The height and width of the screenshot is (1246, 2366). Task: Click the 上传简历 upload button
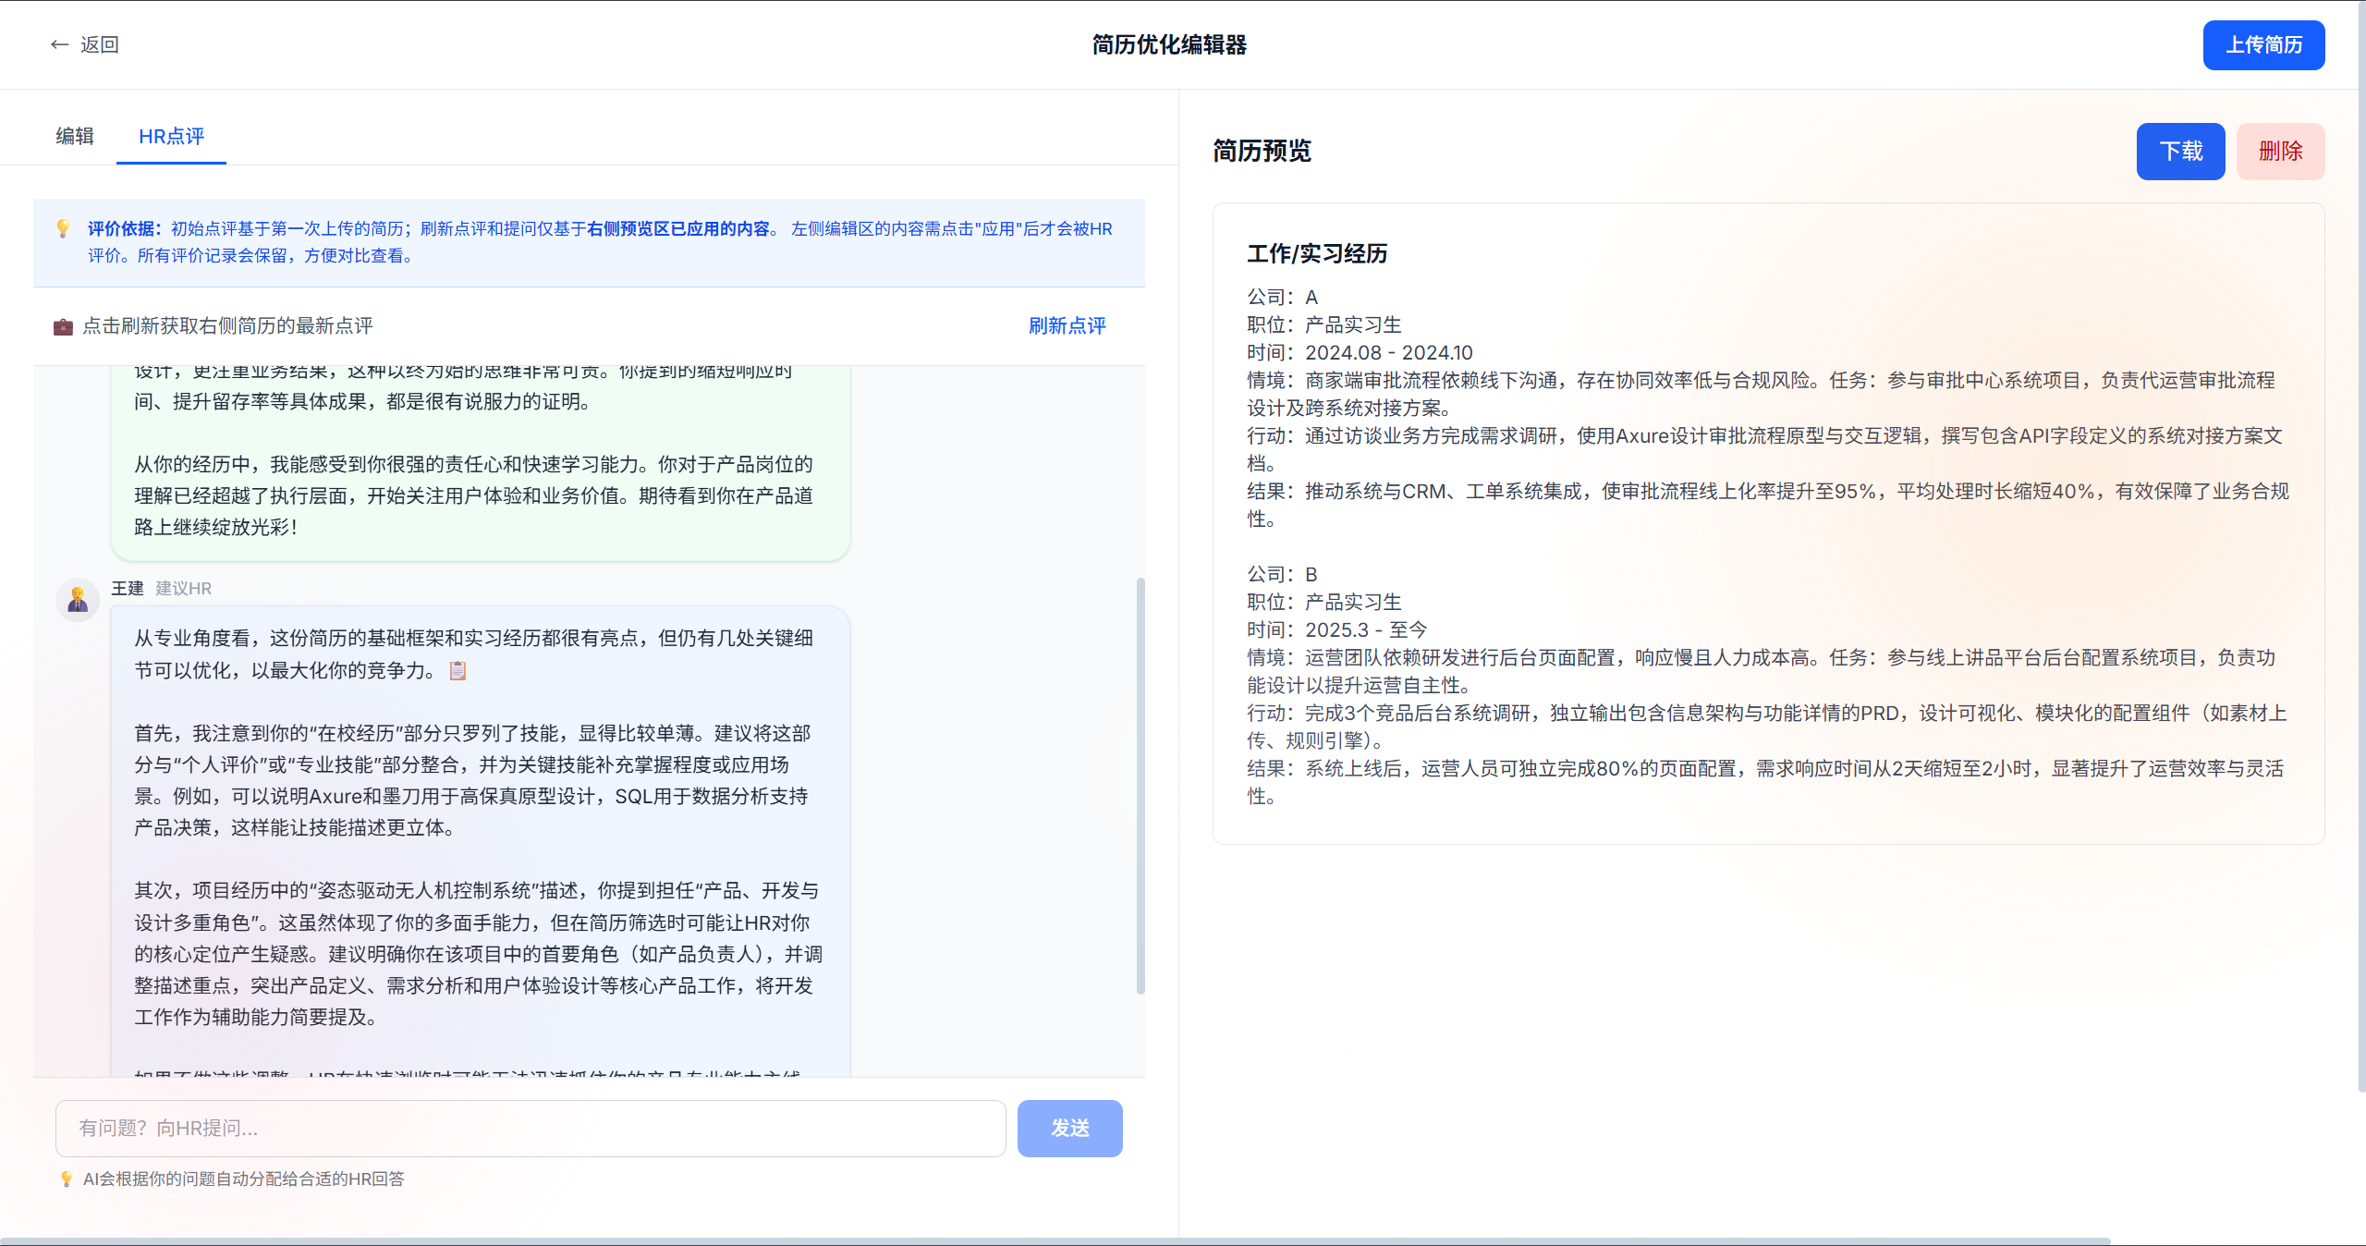[2263, 44]
